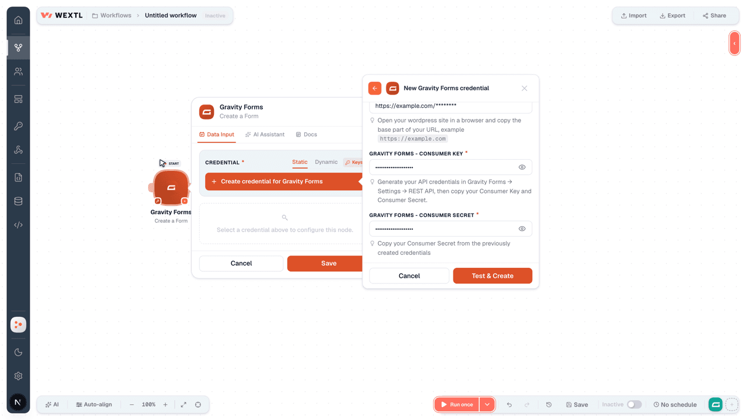
Task: Click the version history icon
Action: 548,404
